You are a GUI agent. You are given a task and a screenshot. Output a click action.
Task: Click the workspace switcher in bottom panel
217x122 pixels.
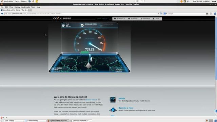click(x=211, y=121)
